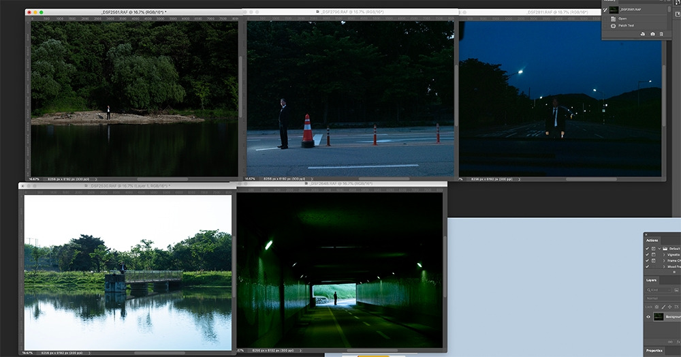
Task: Open status info arrow in _DSF2530.RAF window
Action: point(89,353)
